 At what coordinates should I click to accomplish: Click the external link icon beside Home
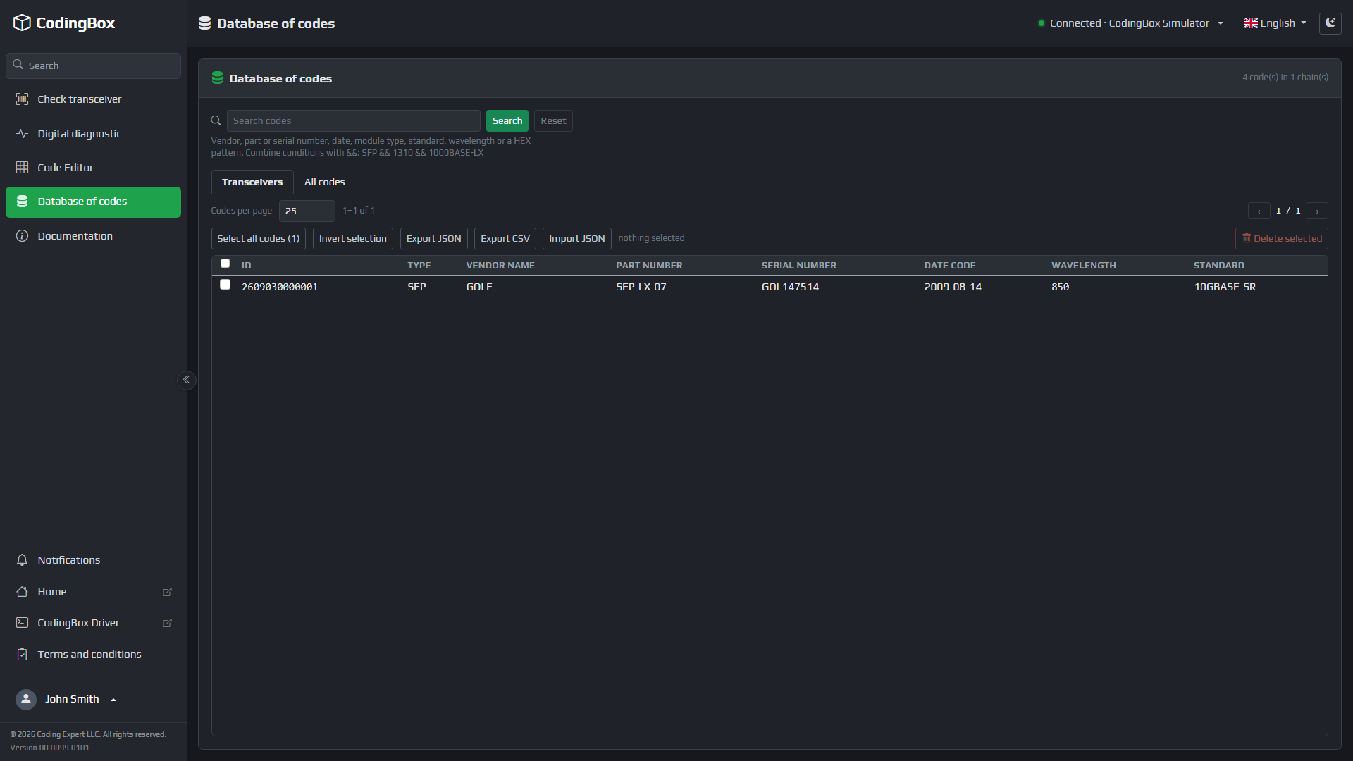[168, 592]
